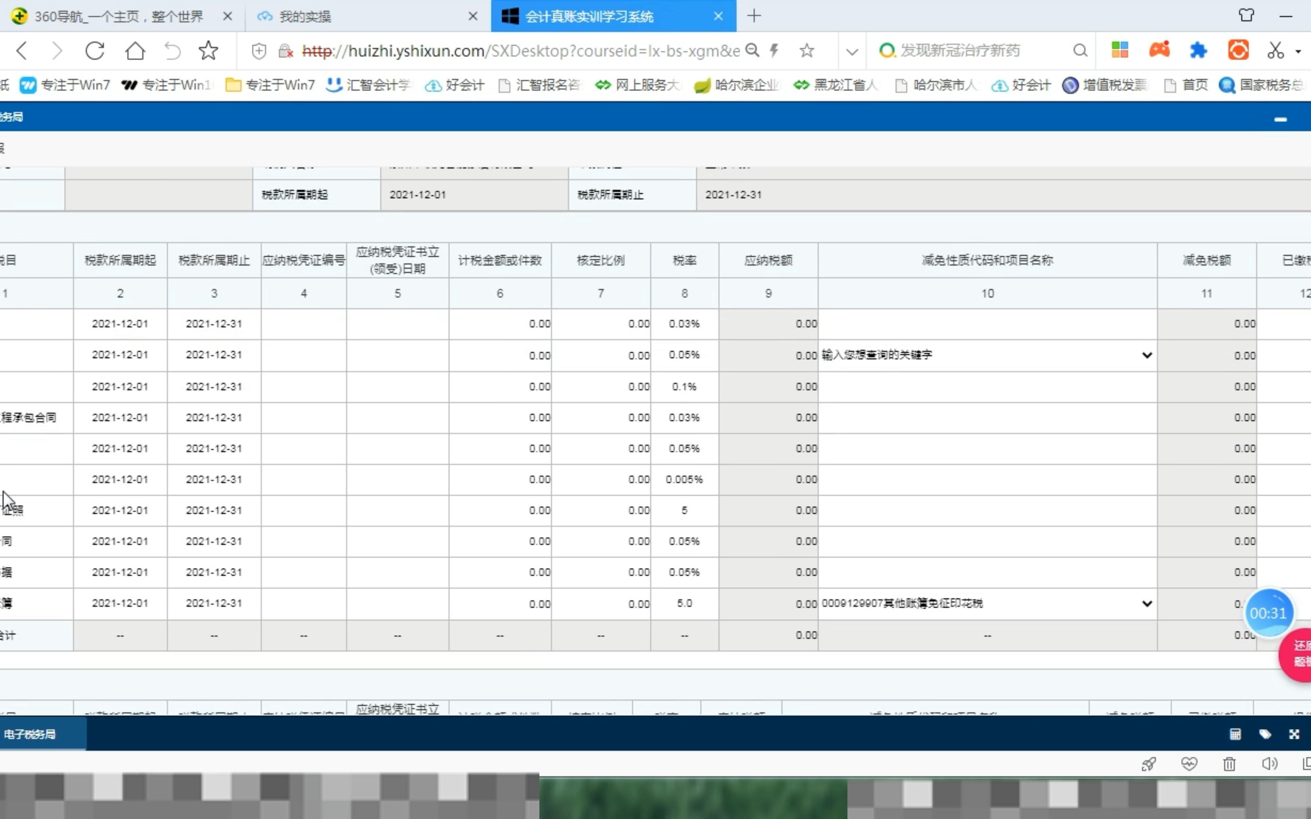The image size is (1311, 819).
Task: Click the trash can icon in the status bar
Action: pos(1229,764)
